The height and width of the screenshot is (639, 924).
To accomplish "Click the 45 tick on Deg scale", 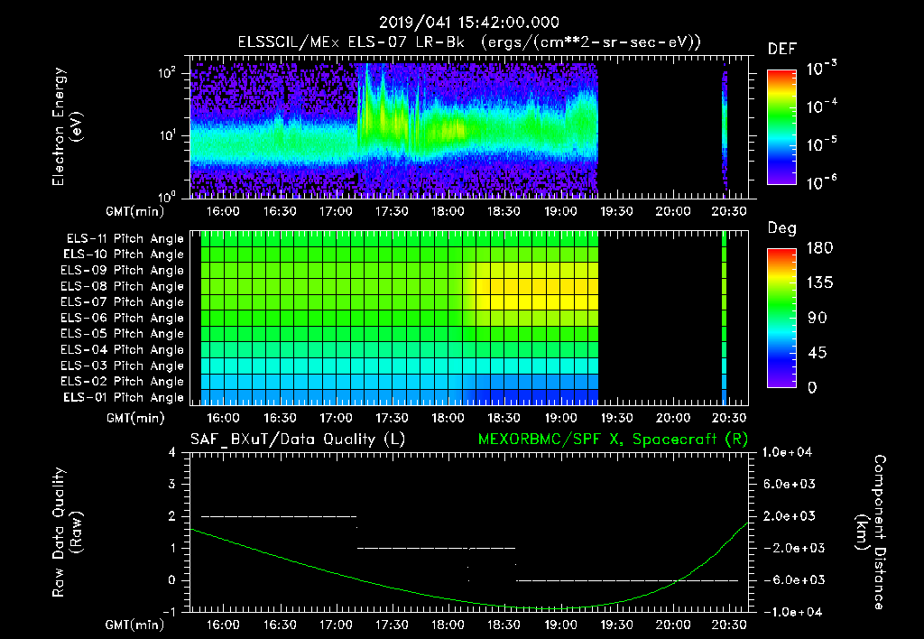I will (818, 353).
